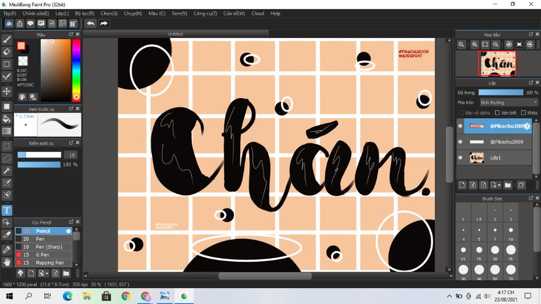Add brush from cloud icon

coord(21,273)
